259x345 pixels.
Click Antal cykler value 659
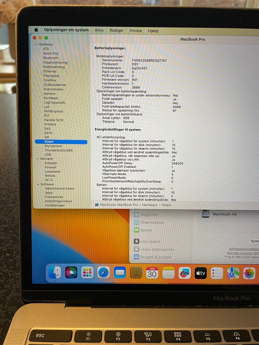(x=126, y=118)
